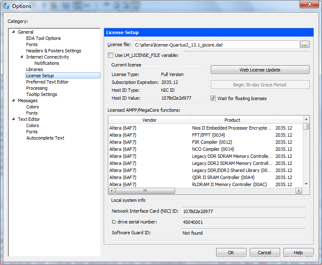322x265 pixels.
Task: Select FFT/IFFT (0034) row
Action: 205,135
